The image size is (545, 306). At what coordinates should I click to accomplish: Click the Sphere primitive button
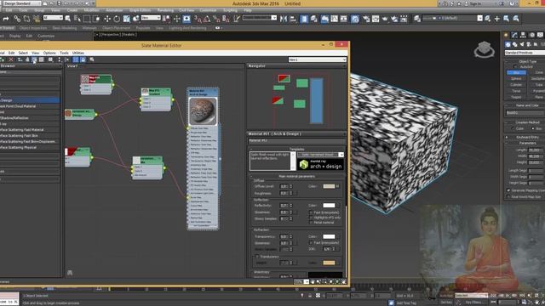(x=516, y=79)
